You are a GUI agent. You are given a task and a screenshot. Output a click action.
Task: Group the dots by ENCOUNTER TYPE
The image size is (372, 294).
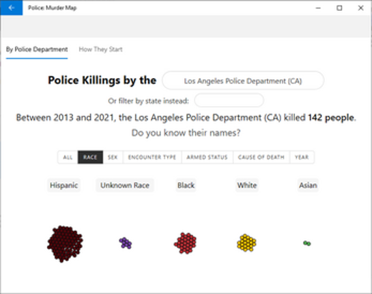tap(152, 157)
